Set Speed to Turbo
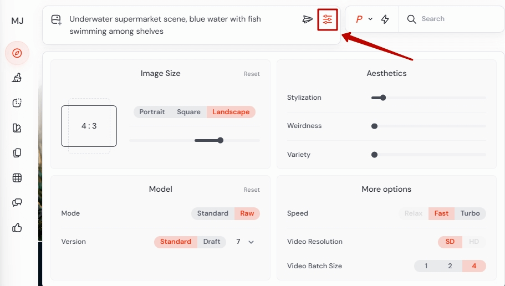This screenshot has height=286, width=505. point(470,213)
